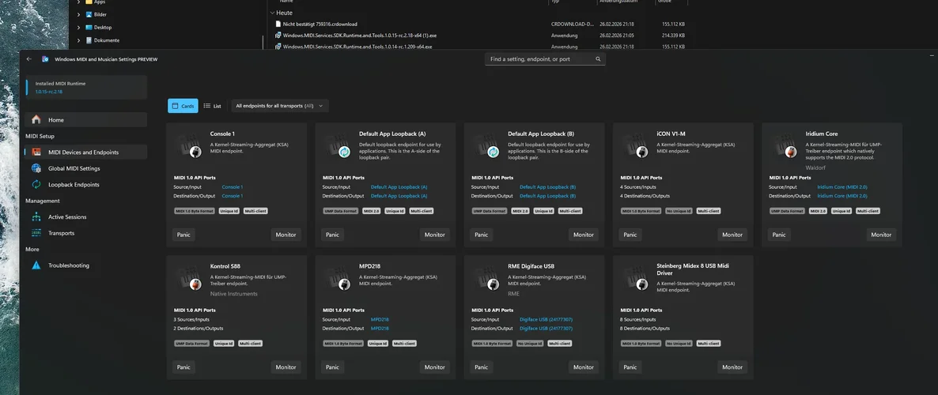Switch to Cards view
938x395 pixels.
click(x=183, y=106)
